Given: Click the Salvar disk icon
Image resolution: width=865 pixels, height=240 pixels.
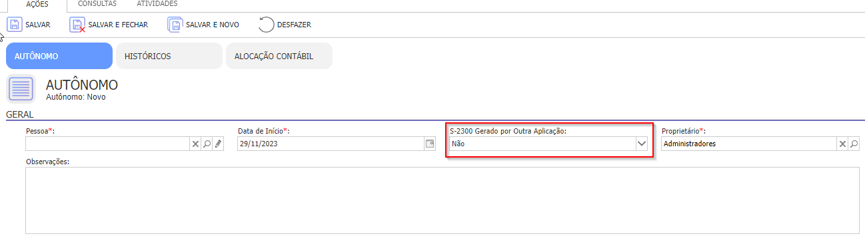Looking at the screenshot, I should pyautogui.click(x=14, y=25).
